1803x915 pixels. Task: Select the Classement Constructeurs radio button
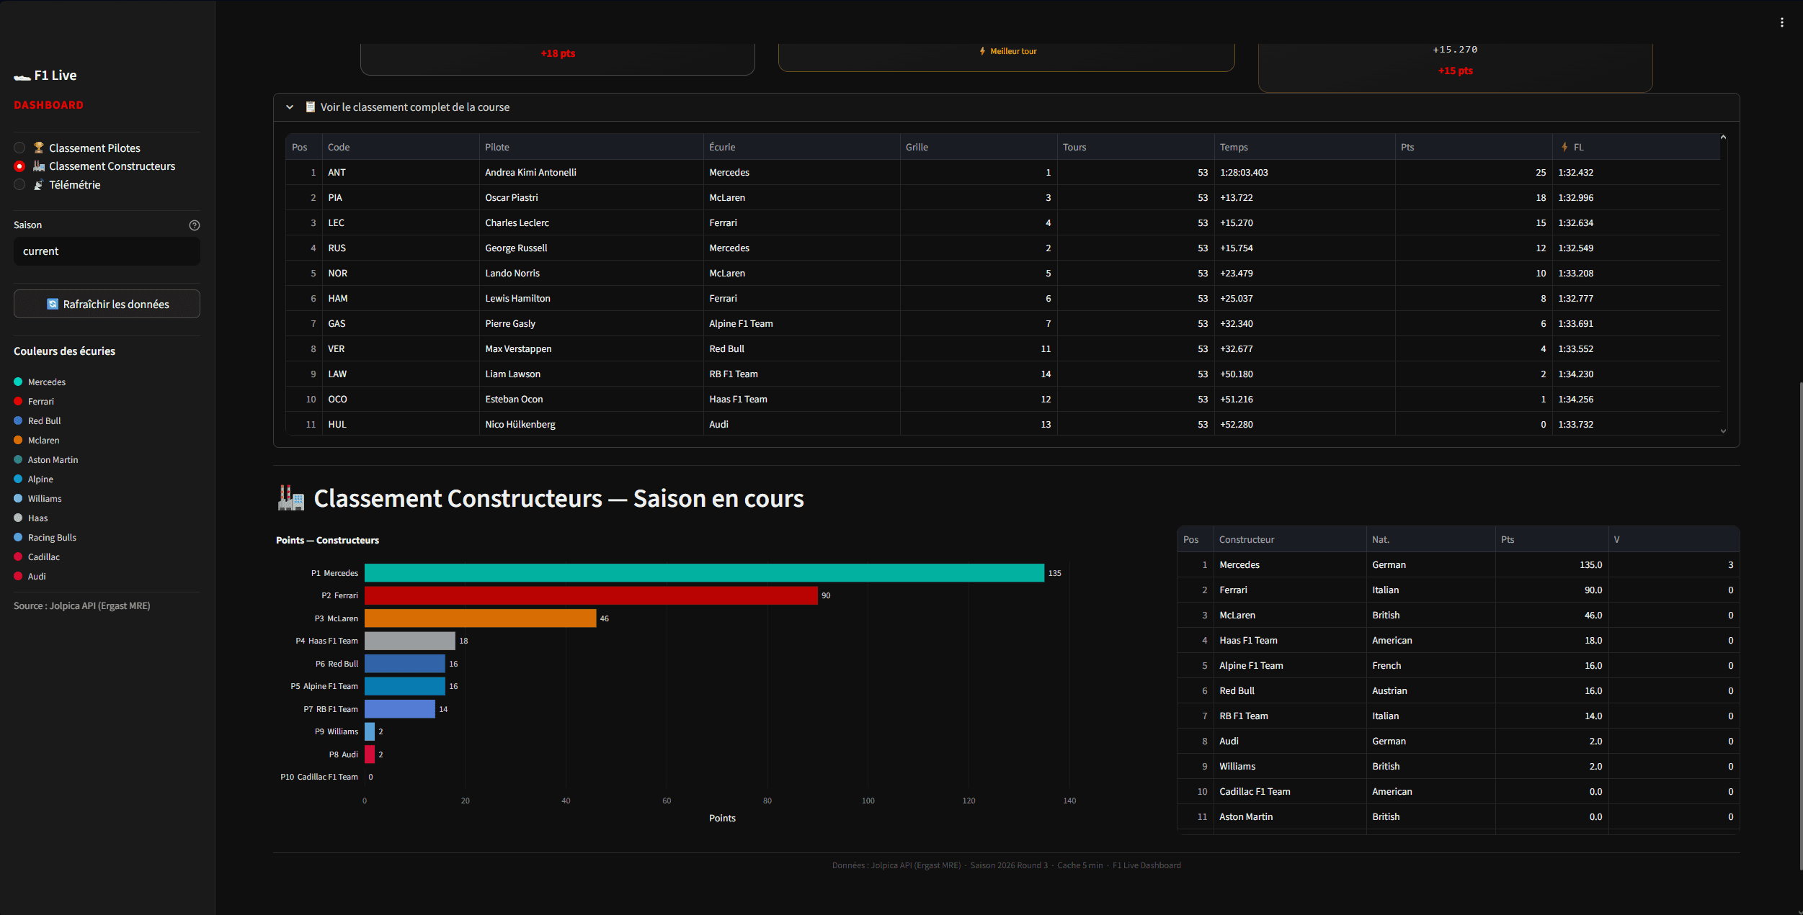pos(19,166)
